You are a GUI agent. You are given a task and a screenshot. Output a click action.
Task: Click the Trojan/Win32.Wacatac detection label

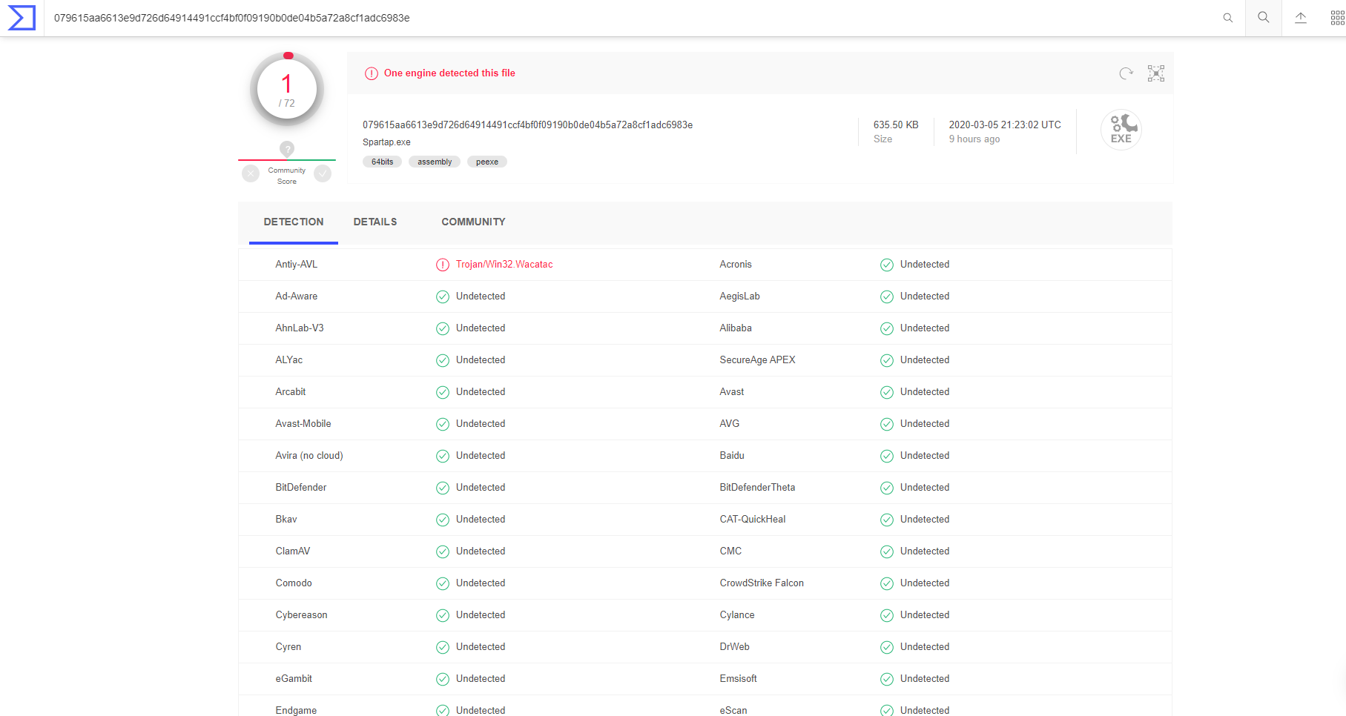[x=504, y=265]
